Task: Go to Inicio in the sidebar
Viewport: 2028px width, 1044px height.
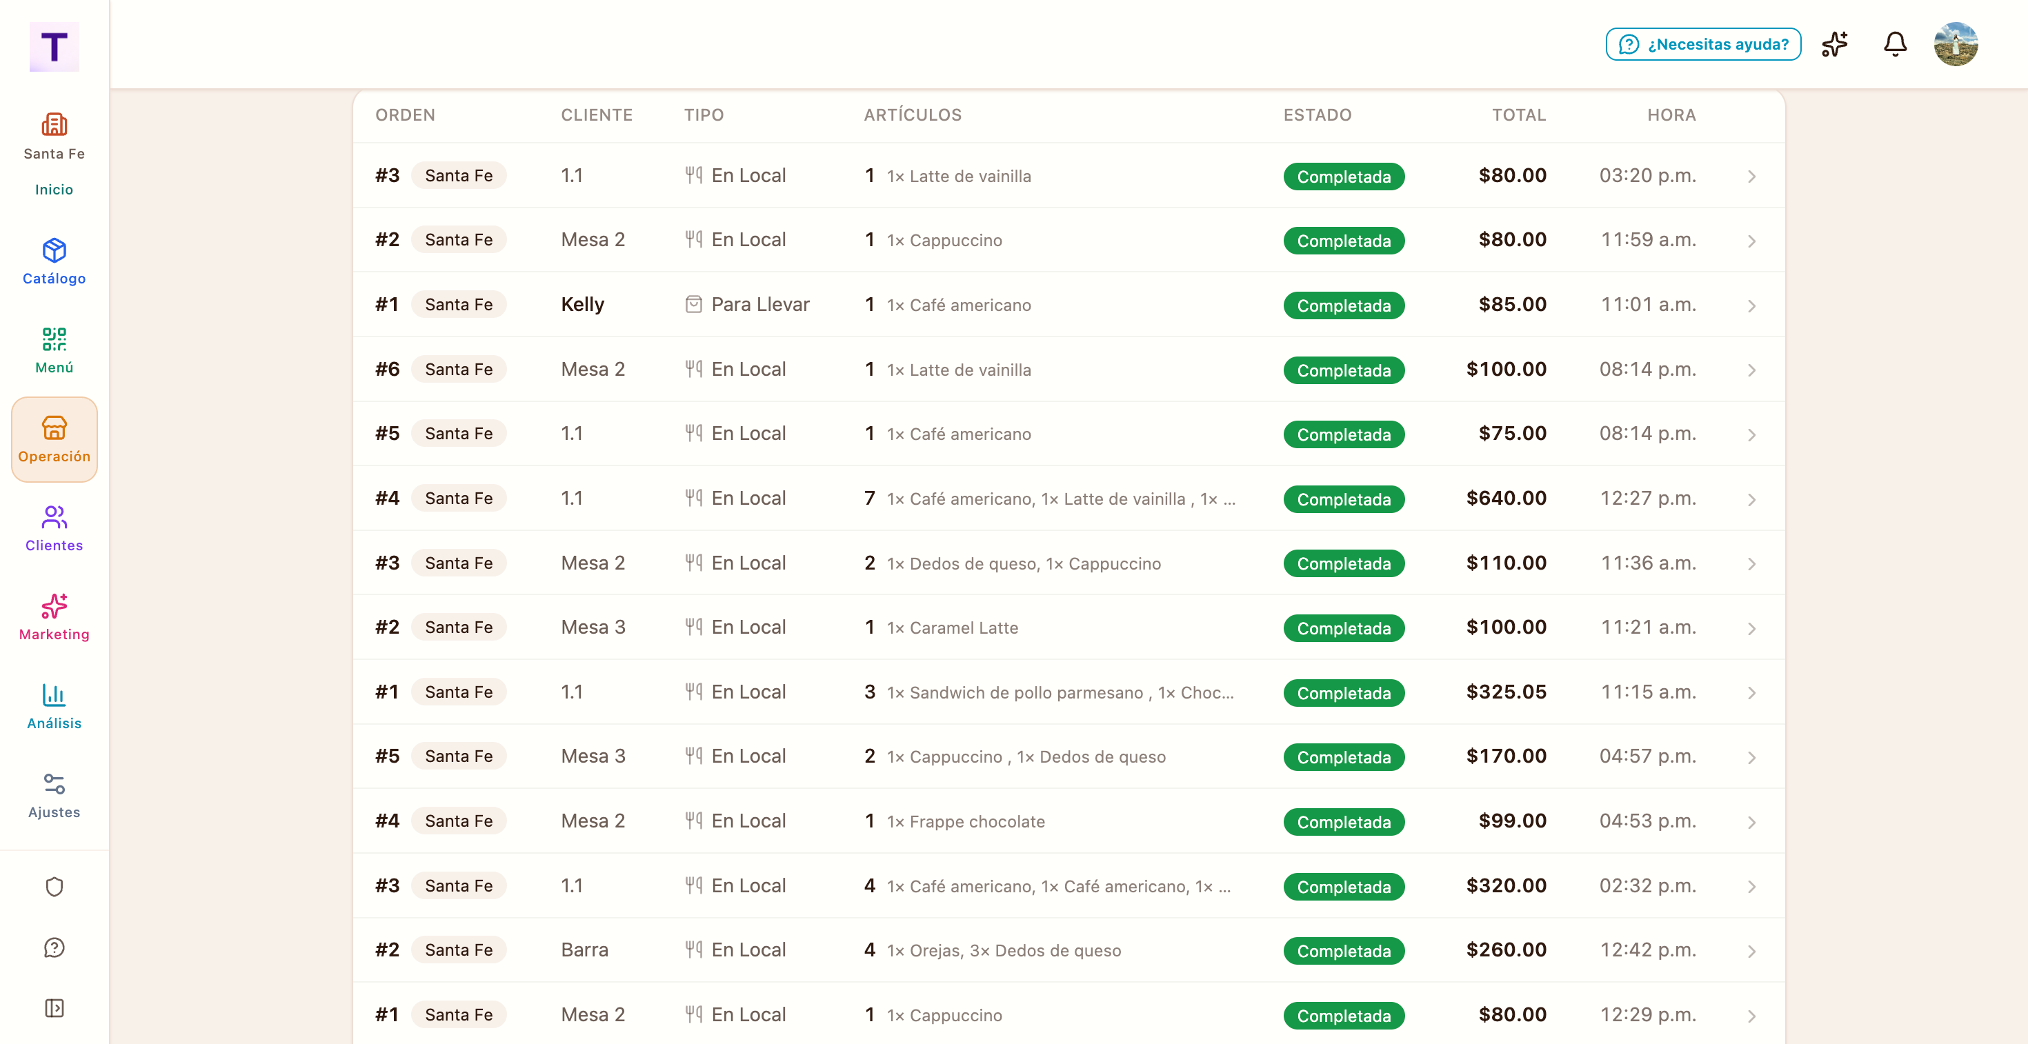Action: point(54,190)
